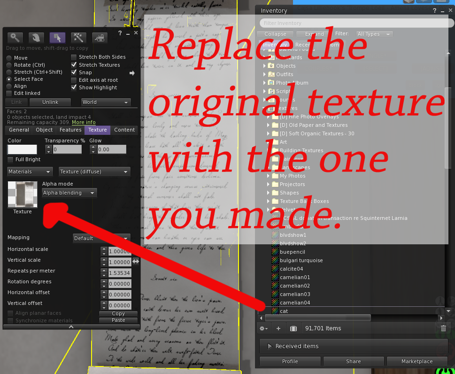
Task: Click the inventory trash can icon
Action: coord(443,328)
